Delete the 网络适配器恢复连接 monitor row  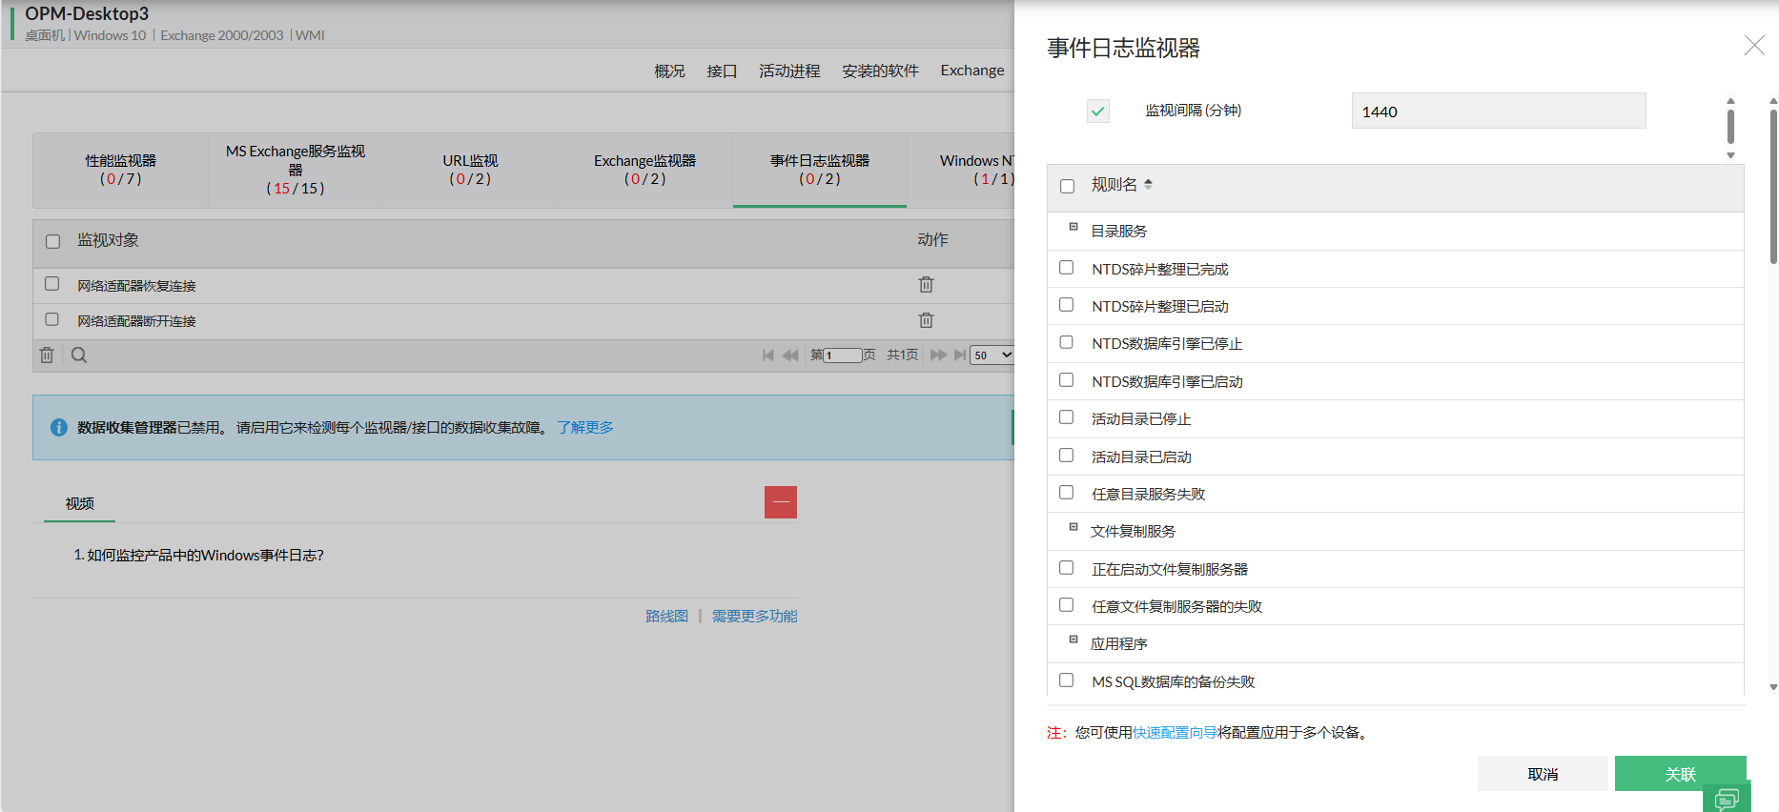tap(926, 285)
